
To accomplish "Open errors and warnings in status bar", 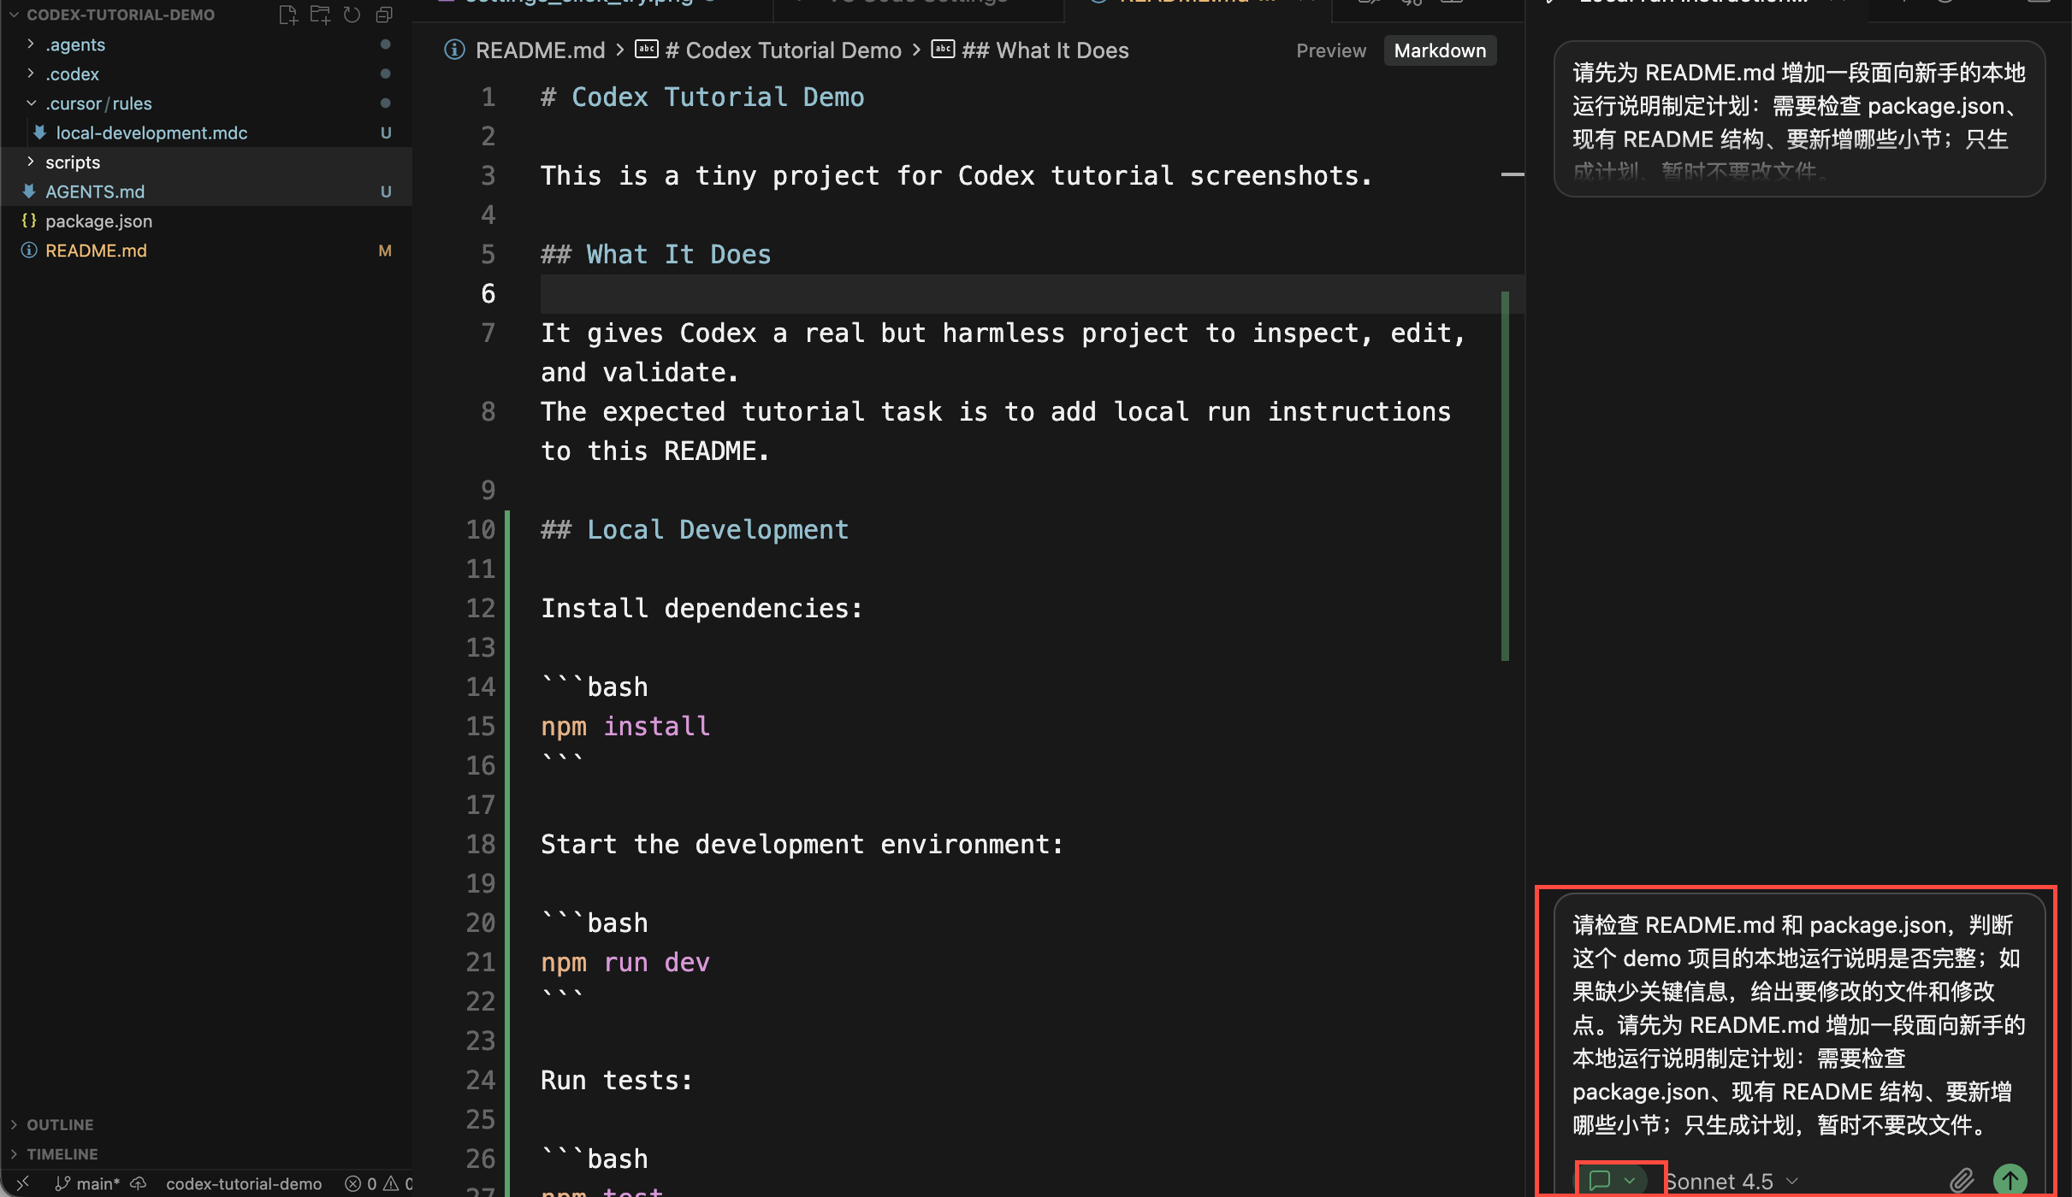I will [x=379, y=1183].
